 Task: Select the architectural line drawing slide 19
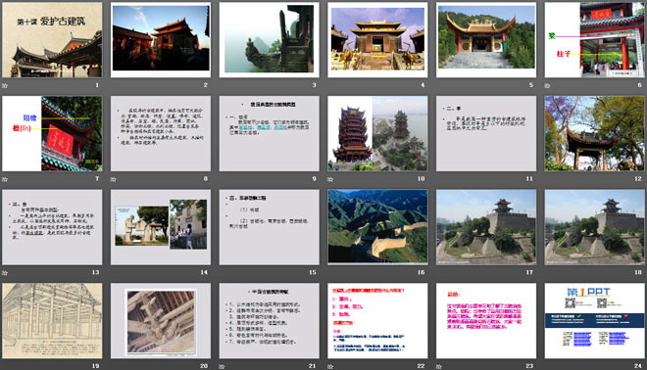click(x=52, y=320)
